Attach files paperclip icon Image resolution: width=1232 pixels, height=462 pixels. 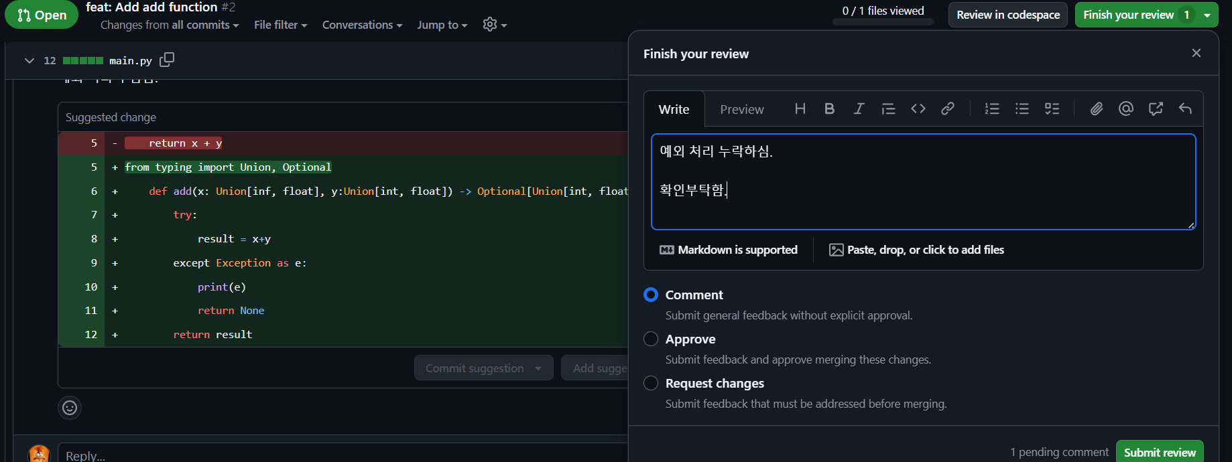point(1096,108)
